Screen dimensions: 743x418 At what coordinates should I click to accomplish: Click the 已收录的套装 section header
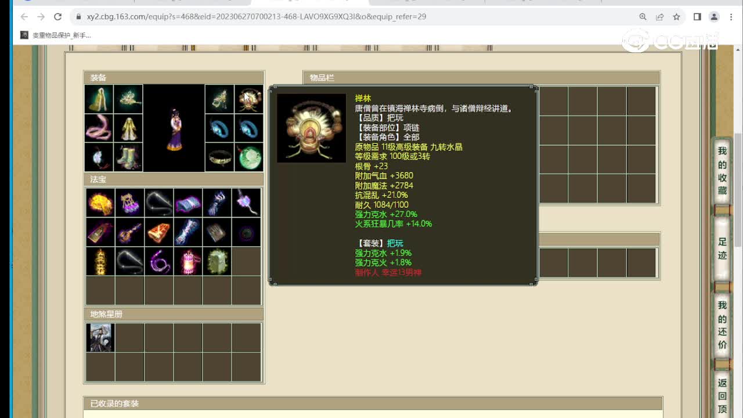pyautogui.click(x=373, y=403)
